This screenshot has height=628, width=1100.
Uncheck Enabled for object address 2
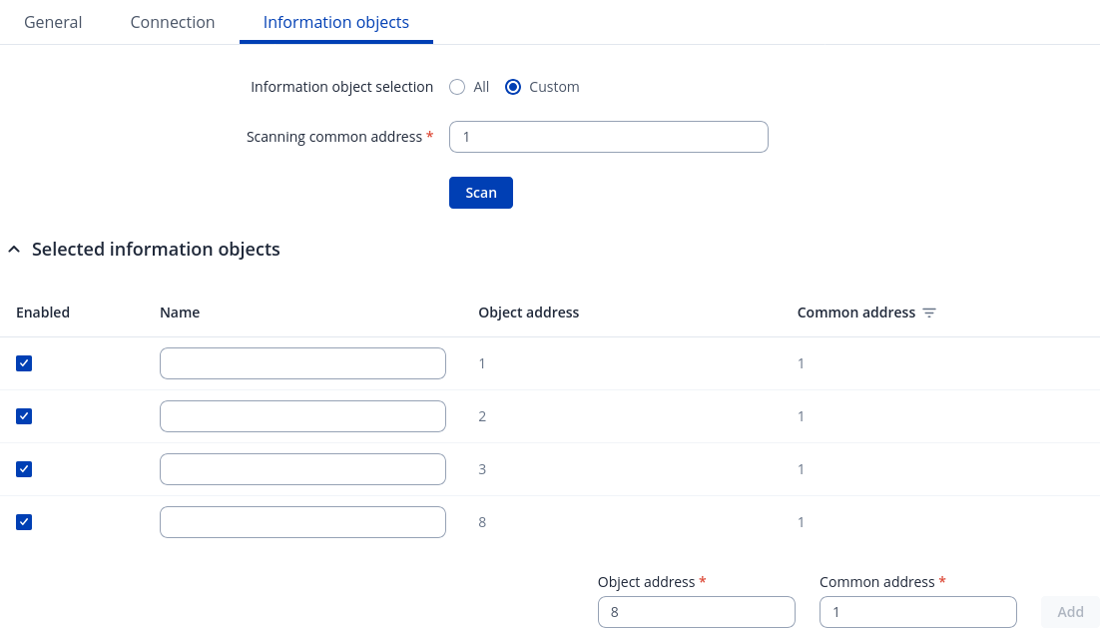[24, 416]
